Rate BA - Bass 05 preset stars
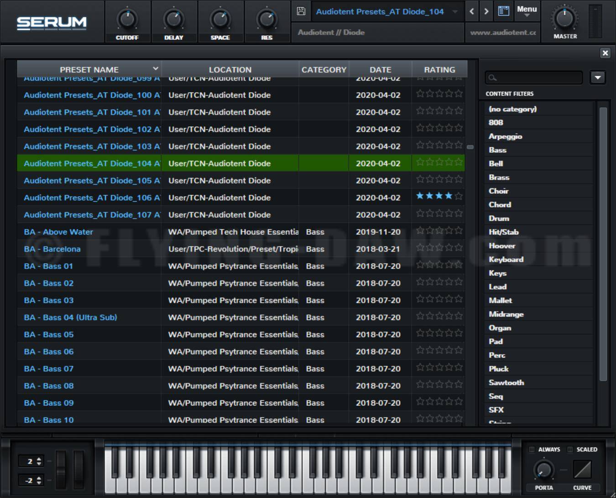The height and width of the screenshot is (498, 616). click(439, 333)
